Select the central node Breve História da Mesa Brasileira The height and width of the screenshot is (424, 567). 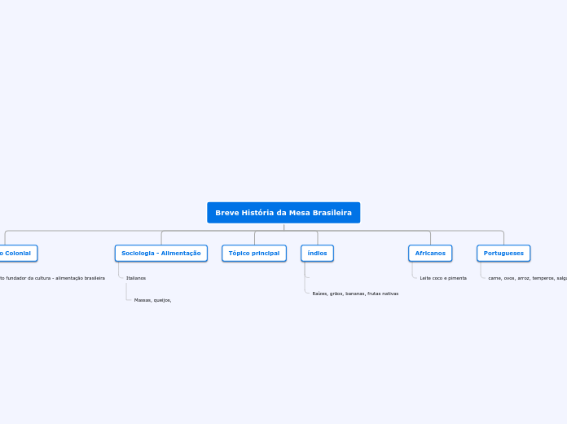point(283,213)
